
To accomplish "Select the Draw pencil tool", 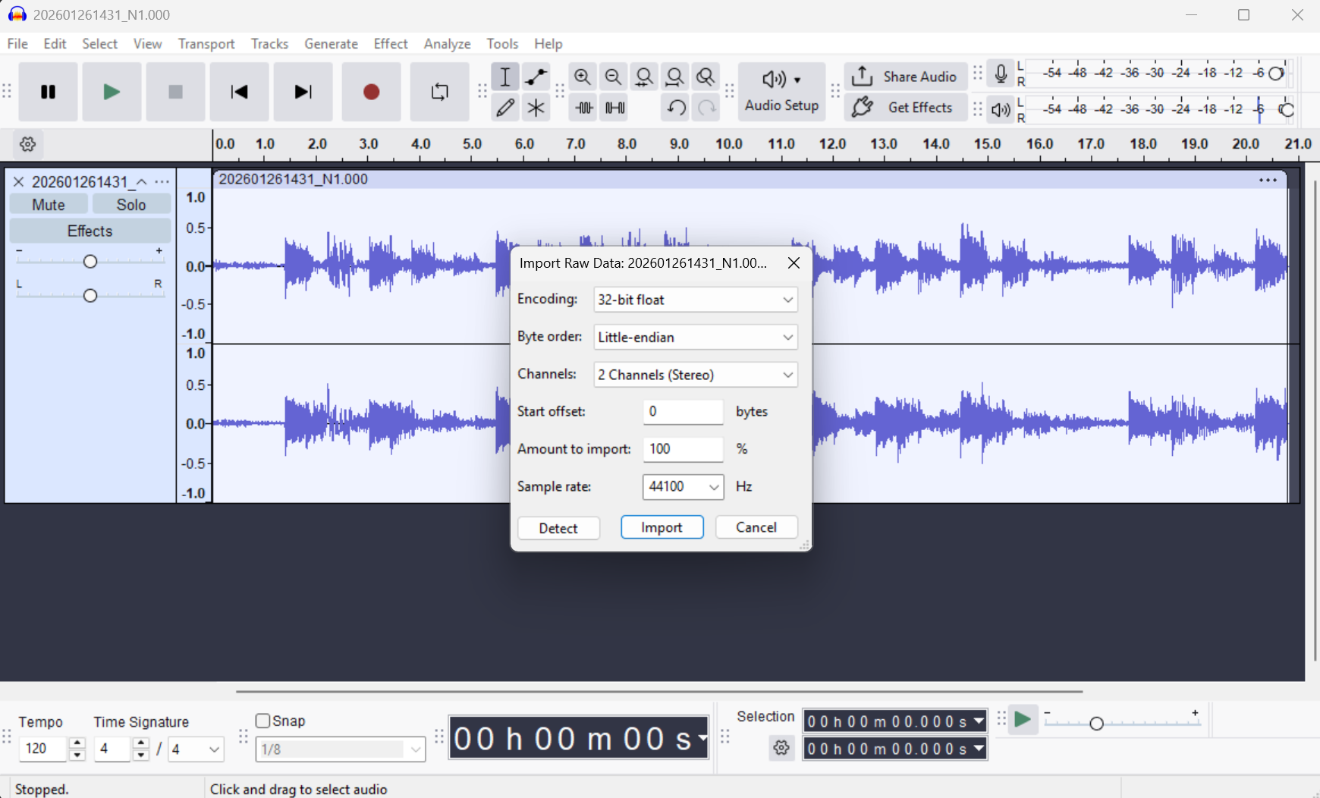I will [505, 108].
